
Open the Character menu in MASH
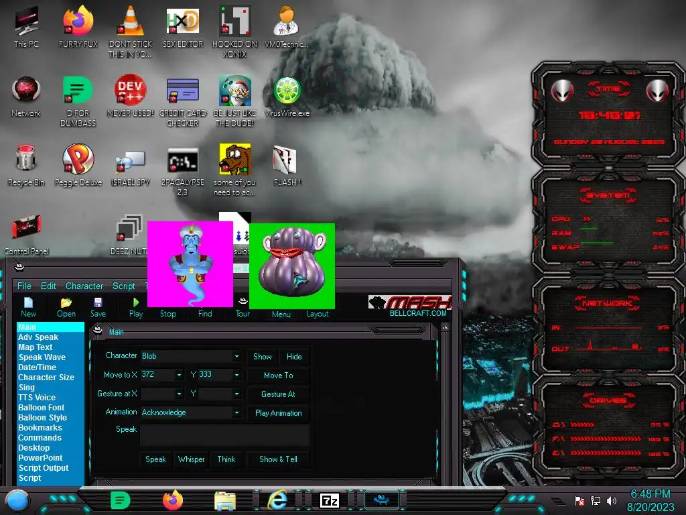[x=84, y=286]
